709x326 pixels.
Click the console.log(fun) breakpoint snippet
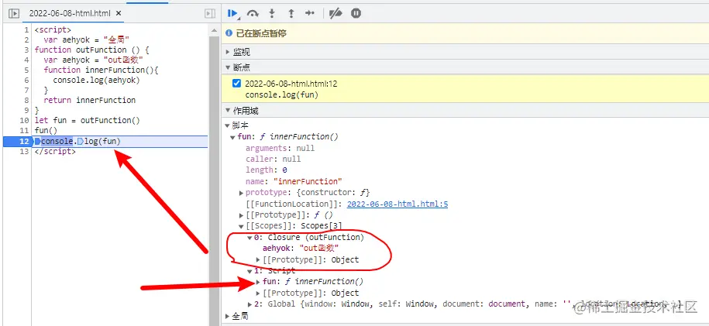pos(282,95)
